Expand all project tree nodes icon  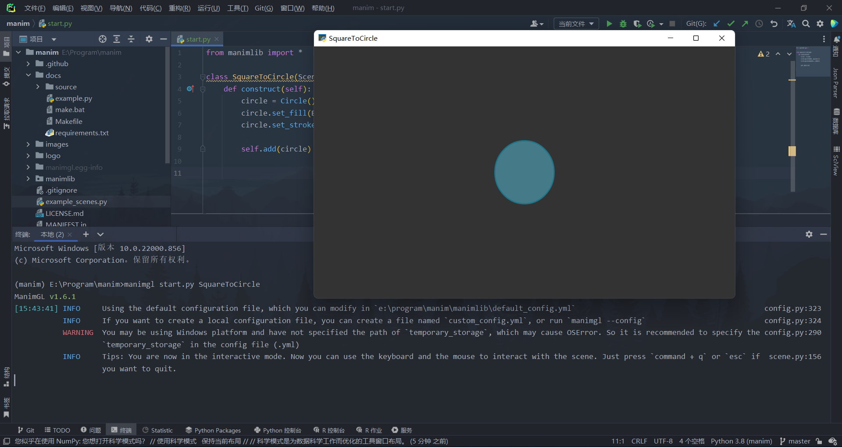point(117,39)
